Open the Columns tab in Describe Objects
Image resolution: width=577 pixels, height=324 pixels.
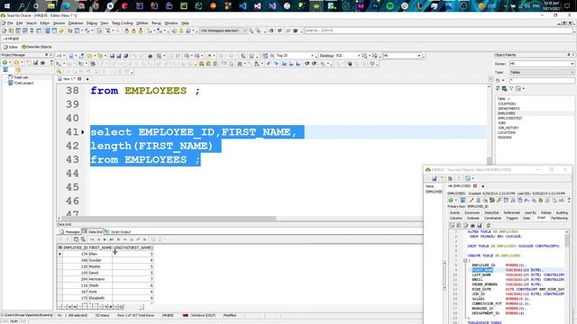tap(455, 218)
